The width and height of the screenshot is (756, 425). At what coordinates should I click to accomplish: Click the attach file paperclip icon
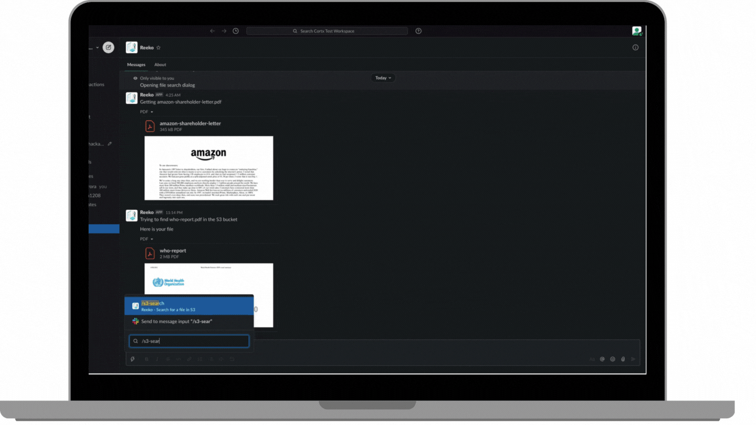(x=623, y=359)
